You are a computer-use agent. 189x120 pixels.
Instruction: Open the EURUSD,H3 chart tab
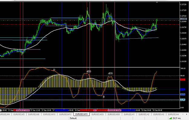[159, 114]
